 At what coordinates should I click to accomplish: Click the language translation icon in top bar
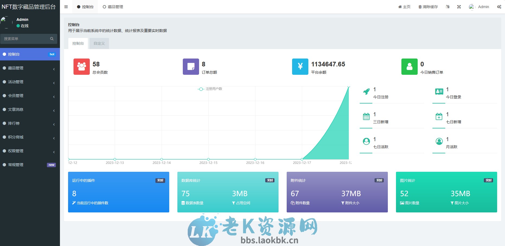click(x=448, y=7)
